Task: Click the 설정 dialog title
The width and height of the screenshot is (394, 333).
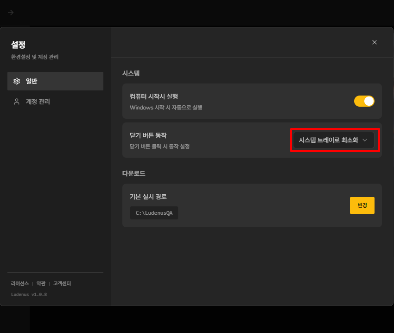Action: (18, 45)
